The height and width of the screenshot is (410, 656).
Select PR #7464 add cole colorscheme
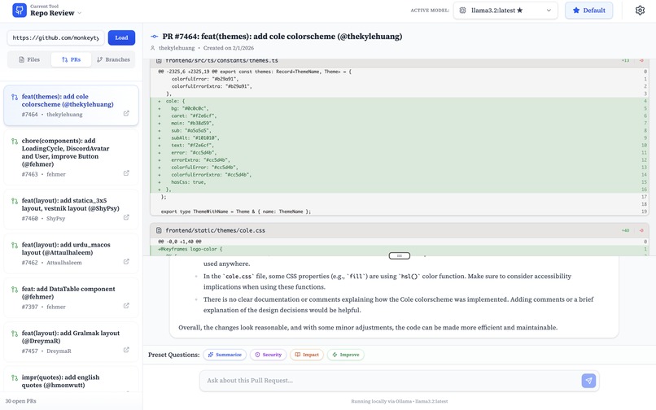(x=71, y=106)
